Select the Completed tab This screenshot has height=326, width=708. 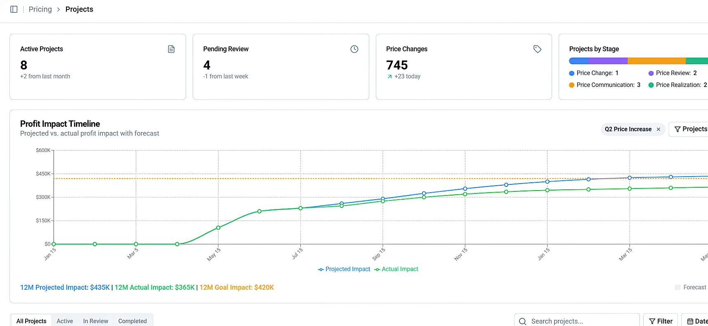pyautogui.click(x=132, y=321)
